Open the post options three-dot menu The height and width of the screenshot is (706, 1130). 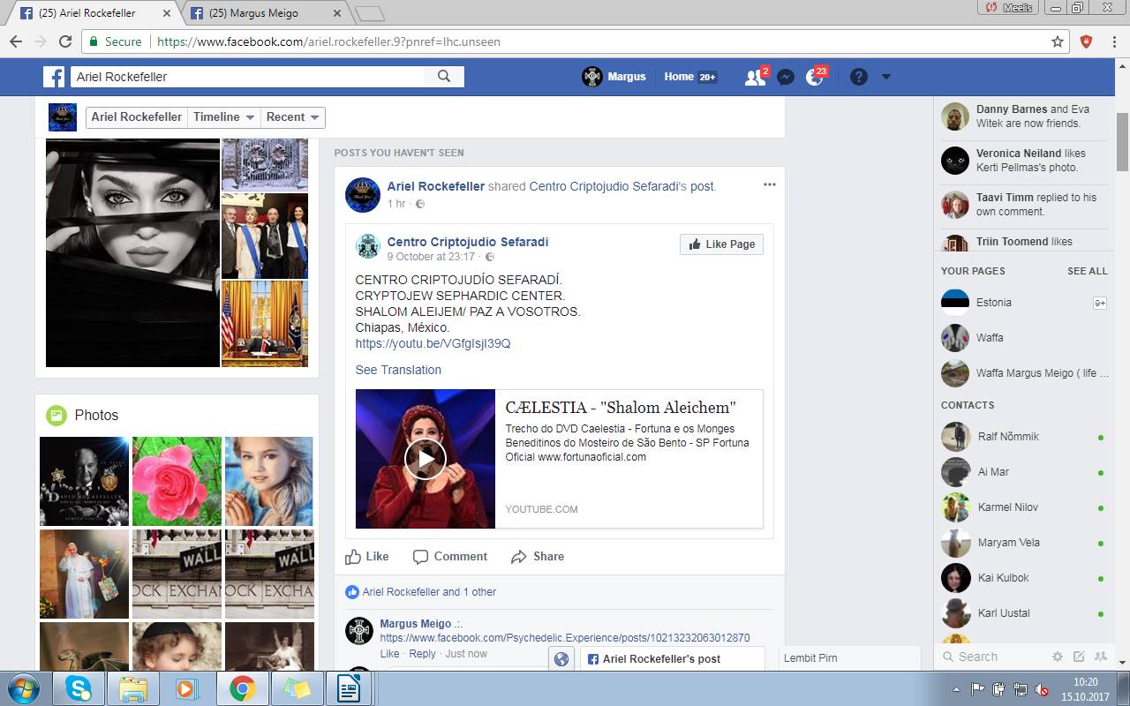coord(769,184)
